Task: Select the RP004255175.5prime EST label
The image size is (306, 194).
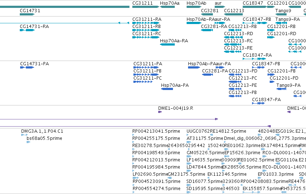Action: tap(156, 138)
